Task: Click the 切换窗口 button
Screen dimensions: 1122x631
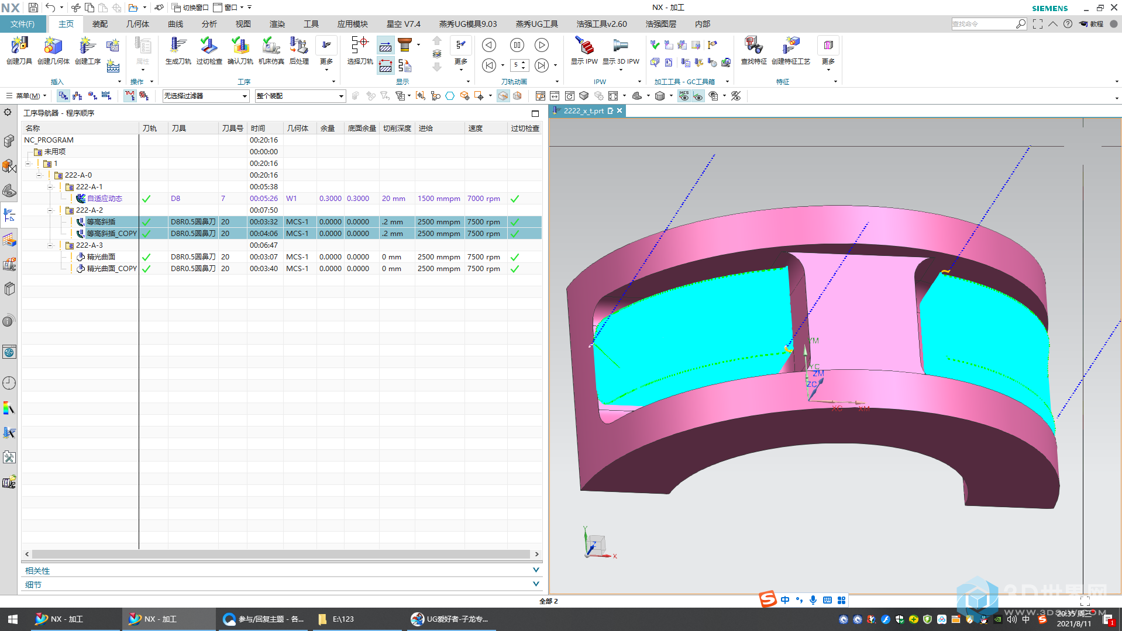Action: click(191, 8)
